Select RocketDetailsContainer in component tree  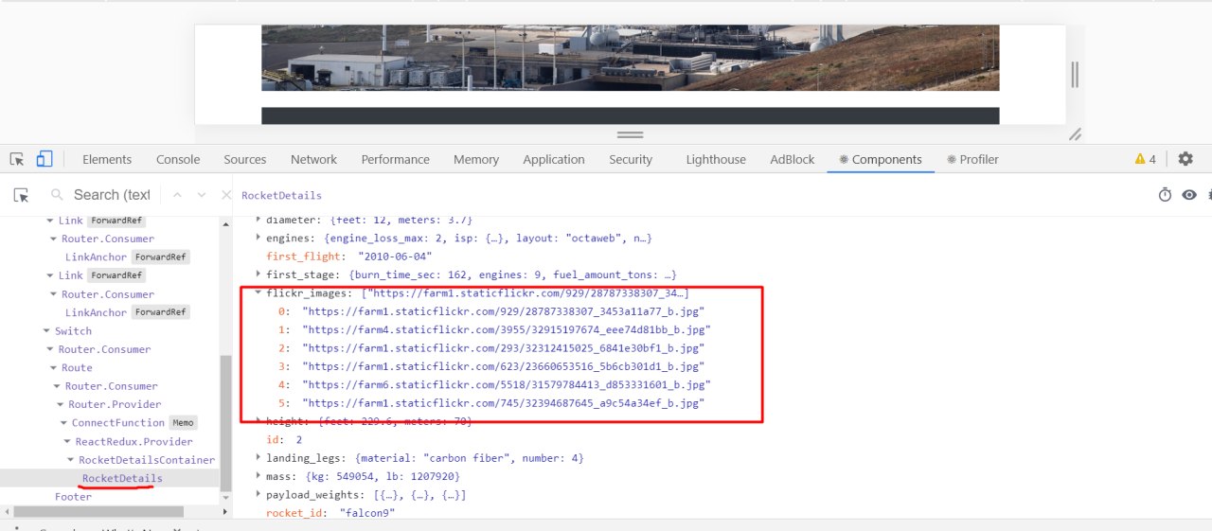[x=147, y=460]
